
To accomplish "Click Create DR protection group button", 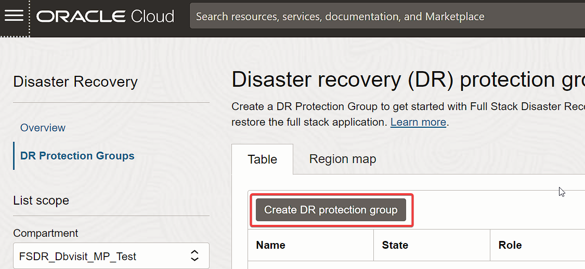I will 331,210.
